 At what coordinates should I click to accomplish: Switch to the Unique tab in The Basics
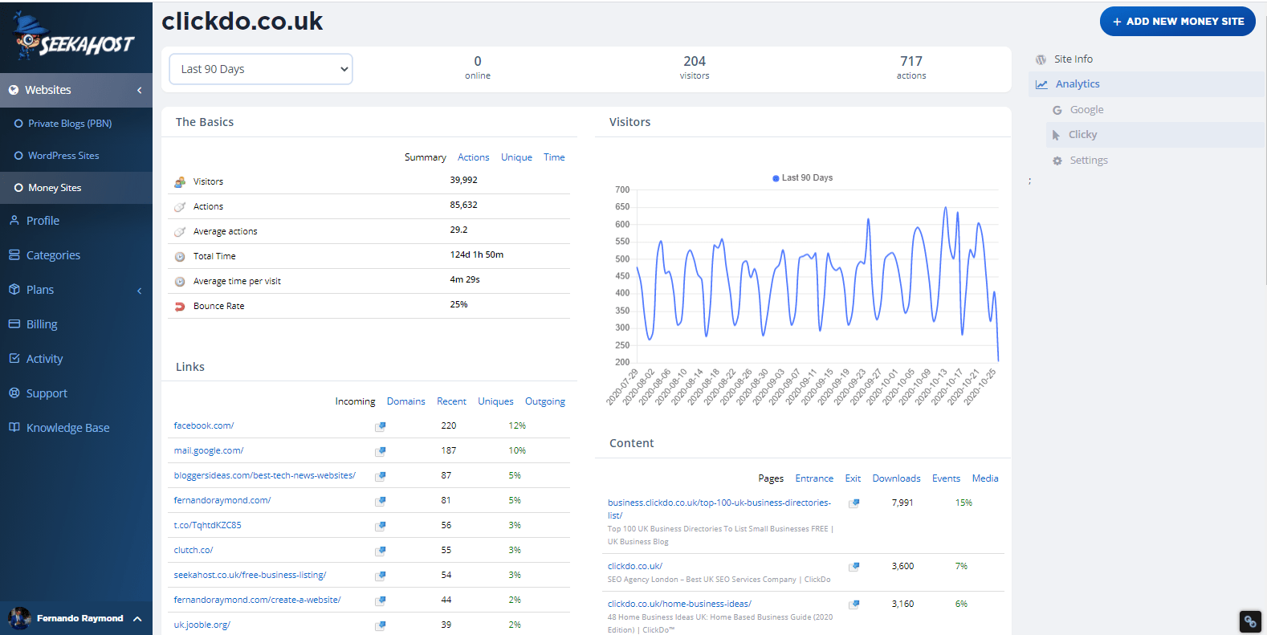[516, 157]
